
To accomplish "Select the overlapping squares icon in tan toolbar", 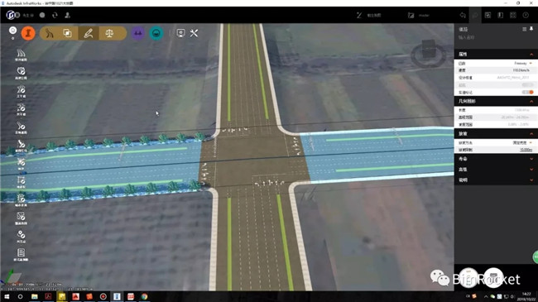I will (x=68, y=33).
